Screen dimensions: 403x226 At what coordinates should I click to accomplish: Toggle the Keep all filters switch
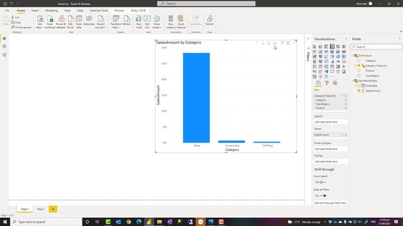click(x=323, y=195)
